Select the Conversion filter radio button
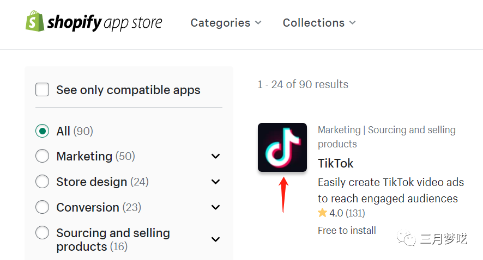The height and width of the screenshot is (260, 483). point(43,207)
